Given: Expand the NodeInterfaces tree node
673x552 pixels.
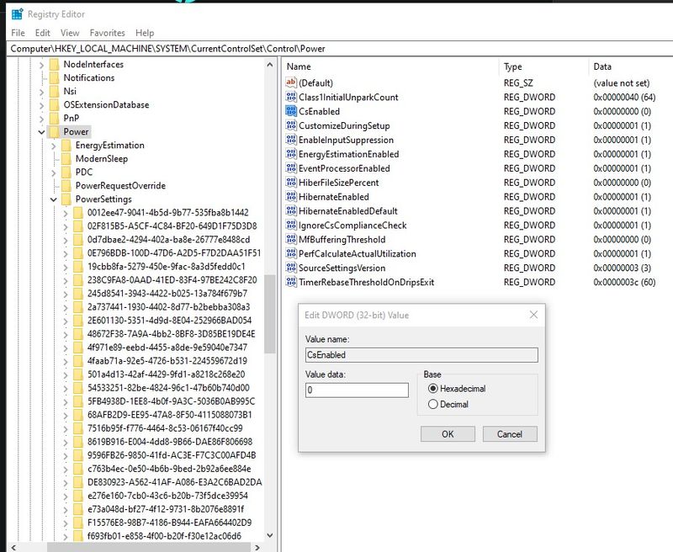Looking at the screenshot, I should pyautogui.click(x=41, y=65).
